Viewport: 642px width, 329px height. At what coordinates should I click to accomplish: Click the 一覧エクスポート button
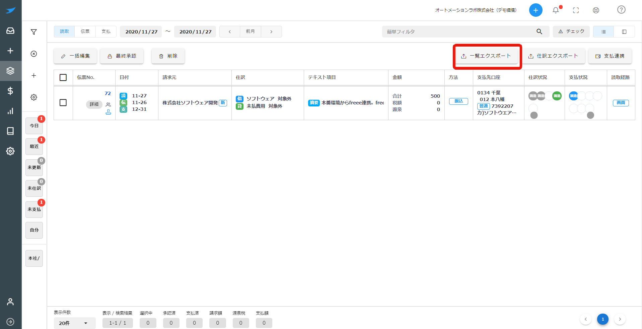point(487,56)
